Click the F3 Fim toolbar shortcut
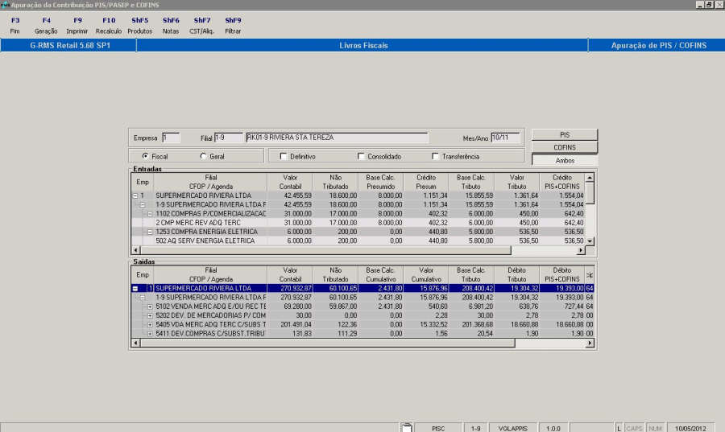This screenshot has width=725, height=432. click(x=15, y=25)
